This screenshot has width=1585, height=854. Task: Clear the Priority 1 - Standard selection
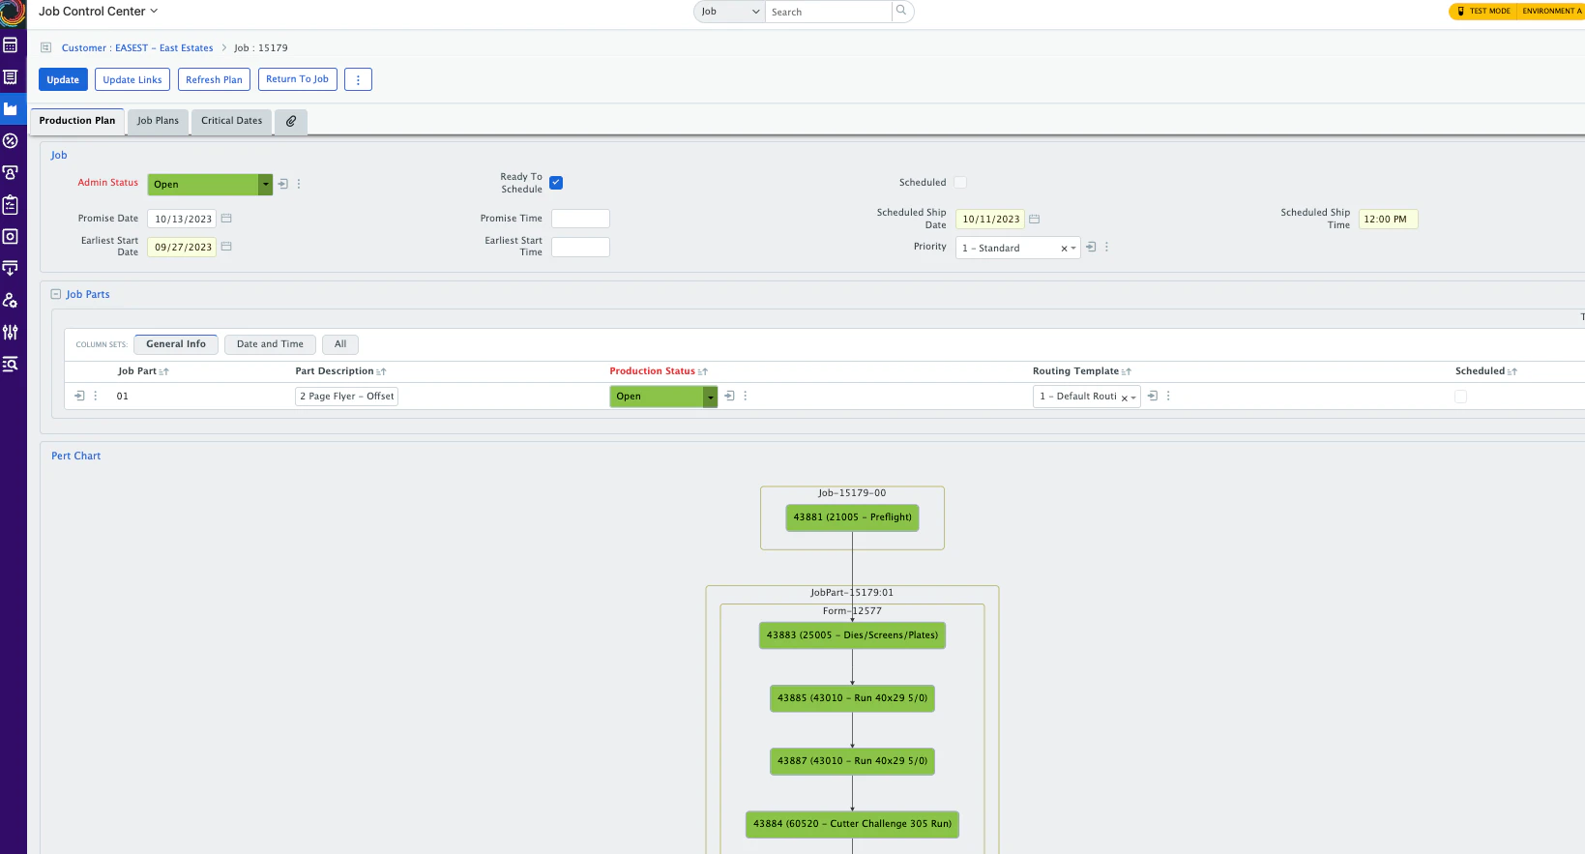click(x=1064, y=249)
